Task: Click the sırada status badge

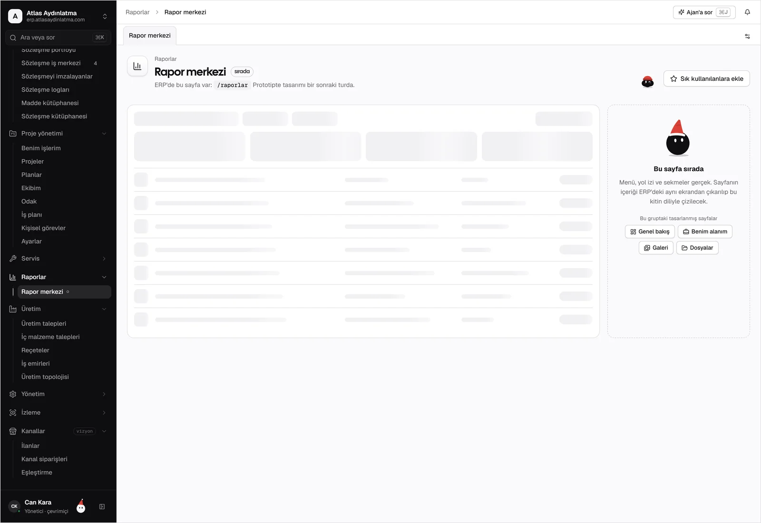Action: (x=242, y=72)
